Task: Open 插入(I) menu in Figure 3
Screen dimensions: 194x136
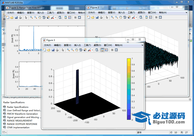Action: pos(77,45)
